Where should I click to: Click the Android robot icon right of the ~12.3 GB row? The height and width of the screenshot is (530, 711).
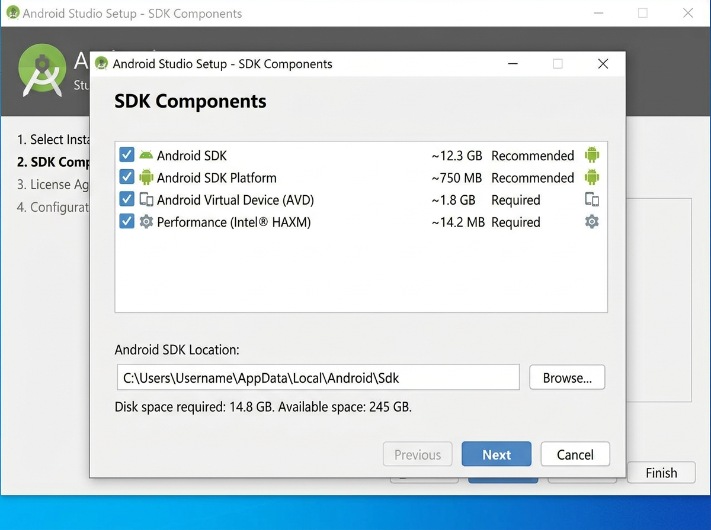click(x=592, y=156)
